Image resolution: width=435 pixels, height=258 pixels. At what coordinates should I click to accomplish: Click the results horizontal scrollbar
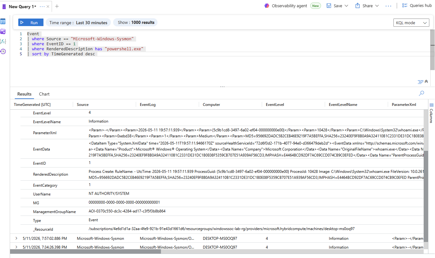(x=85, y=251)
